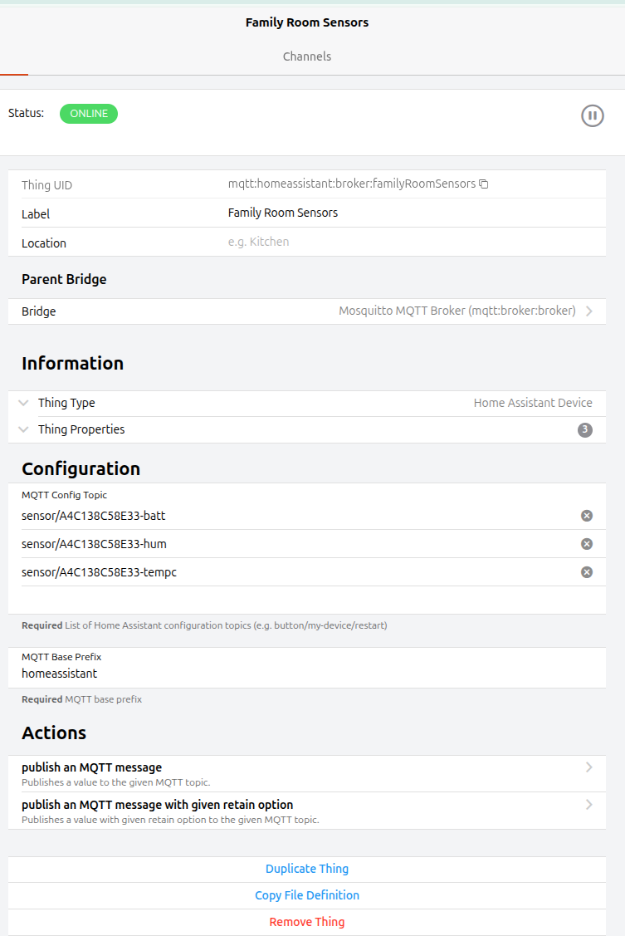
Task: Click the Duplicate Thing button
Action: click(307, 869)
